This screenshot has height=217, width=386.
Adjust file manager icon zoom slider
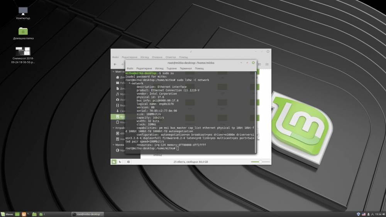261,162
